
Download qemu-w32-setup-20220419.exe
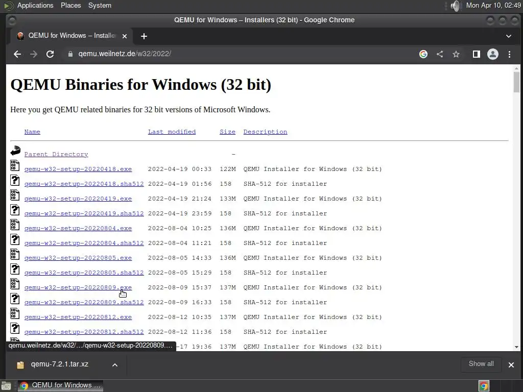78,199
